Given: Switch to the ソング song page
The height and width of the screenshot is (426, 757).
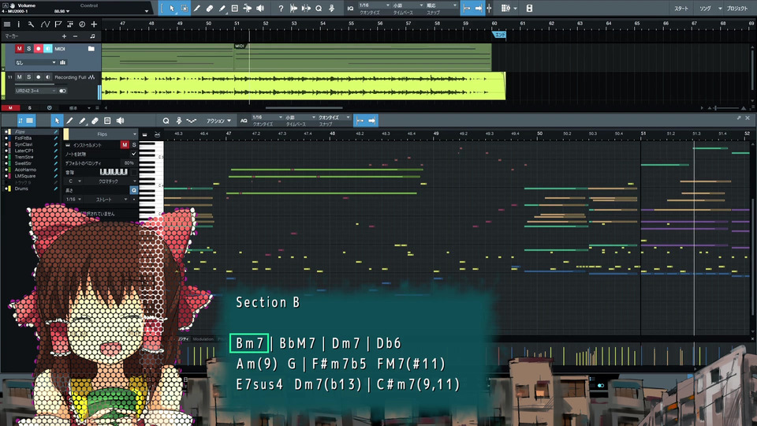Looking at the screenshot, I should pyautogui.click(x=705, y=8).
